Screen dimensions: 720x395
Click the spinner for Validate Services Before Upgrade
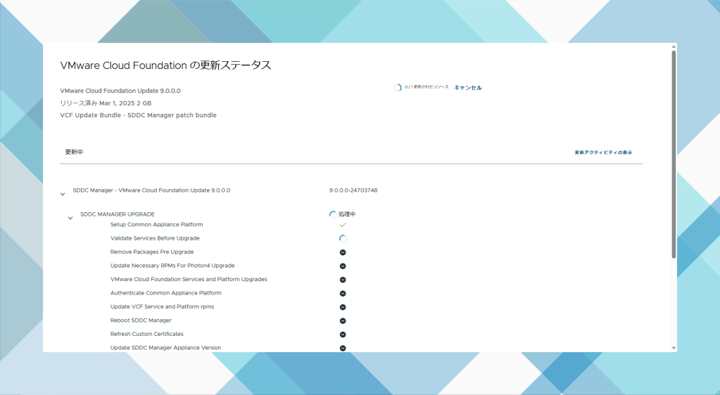[x=343, y=238]
